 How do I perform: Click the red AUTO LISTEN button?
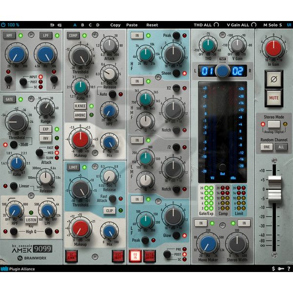point(150,256)
